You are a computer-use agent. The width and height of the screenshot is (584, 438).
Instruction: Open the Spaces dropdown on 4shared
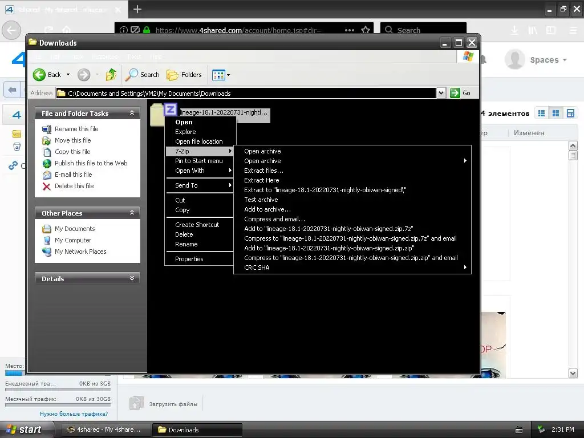coord(548,60)
